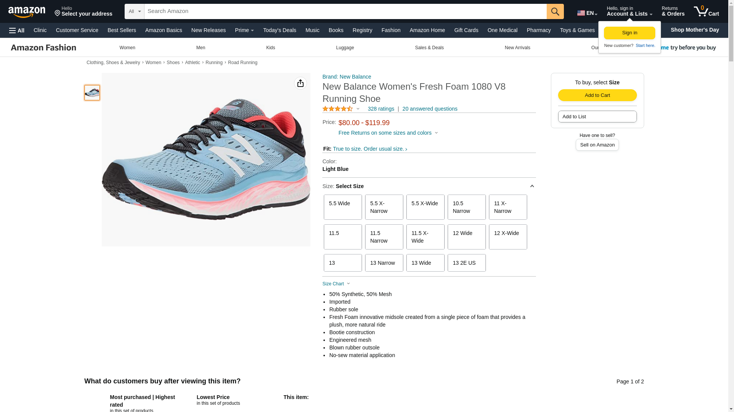Viewport: 734px width, 412px height.
Task: Select size 5.5 Wide
Action: pyautogui.click(x=343, y=207)
